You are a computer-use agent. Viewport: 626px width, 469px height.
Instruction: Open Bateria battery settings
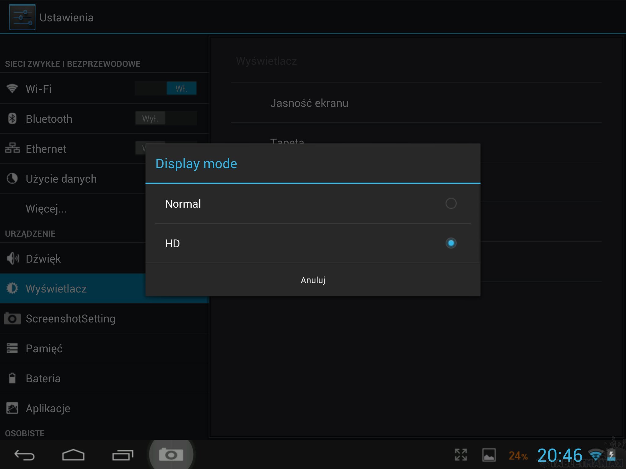43,378
